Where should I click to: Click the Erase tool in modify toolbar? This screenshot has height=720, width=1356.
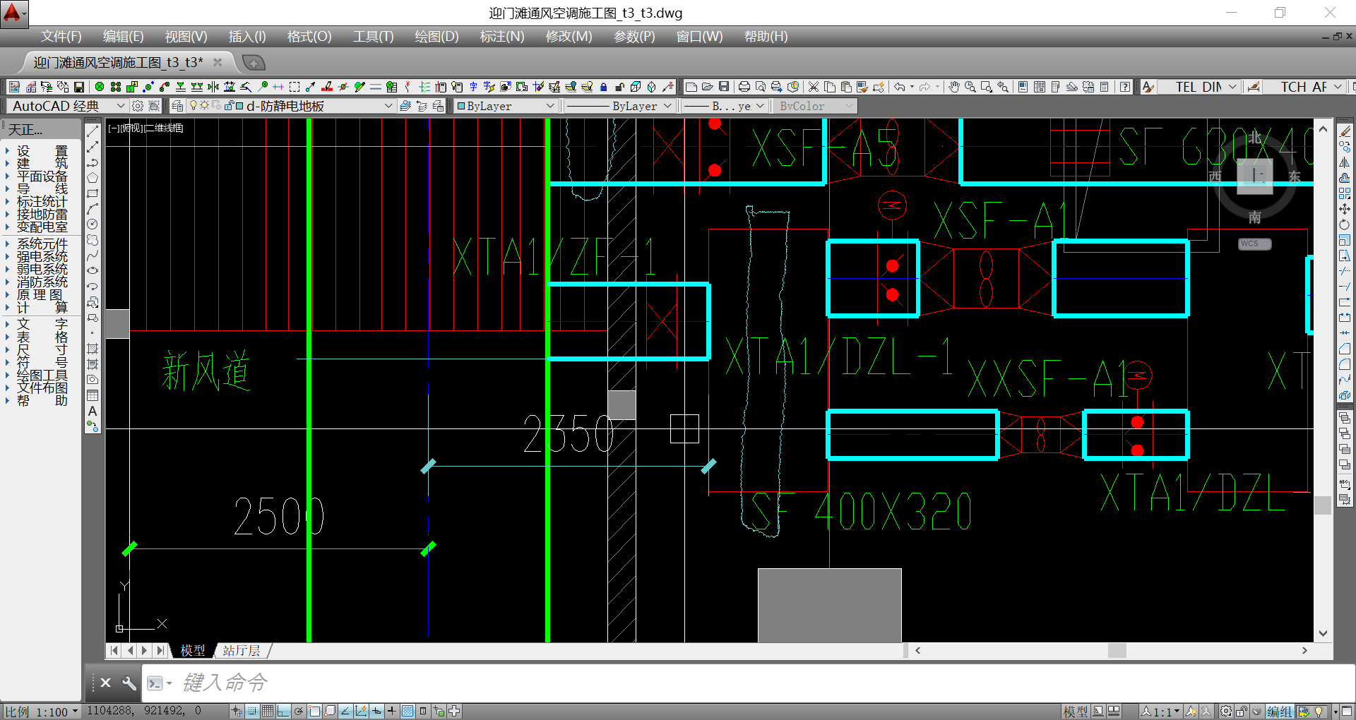(x=1345, y=131)
